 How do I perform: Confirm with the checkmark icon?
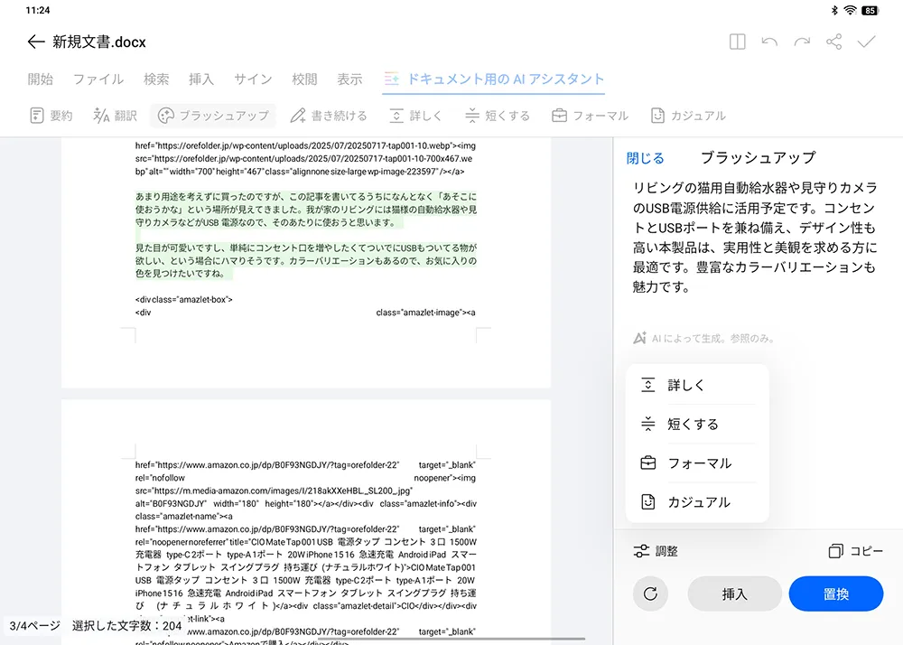click(866, 42)
